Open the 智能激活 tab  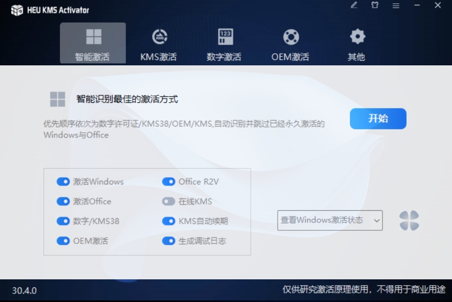(93, 43)
